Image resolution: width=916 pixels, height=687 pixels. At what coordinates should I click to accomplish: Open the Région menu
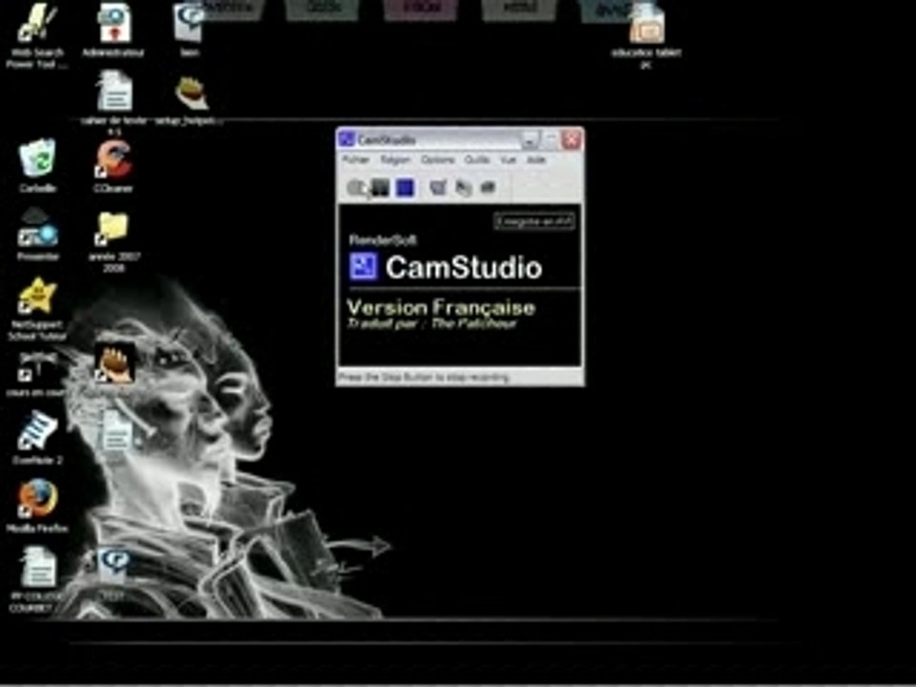395,159
